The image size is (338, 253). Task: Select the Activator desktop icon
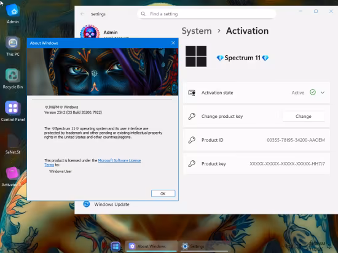(13, 176)
